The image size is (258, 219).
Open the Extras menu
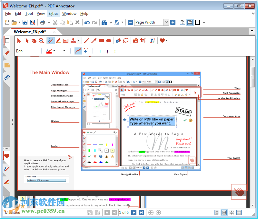click(54, 14)
